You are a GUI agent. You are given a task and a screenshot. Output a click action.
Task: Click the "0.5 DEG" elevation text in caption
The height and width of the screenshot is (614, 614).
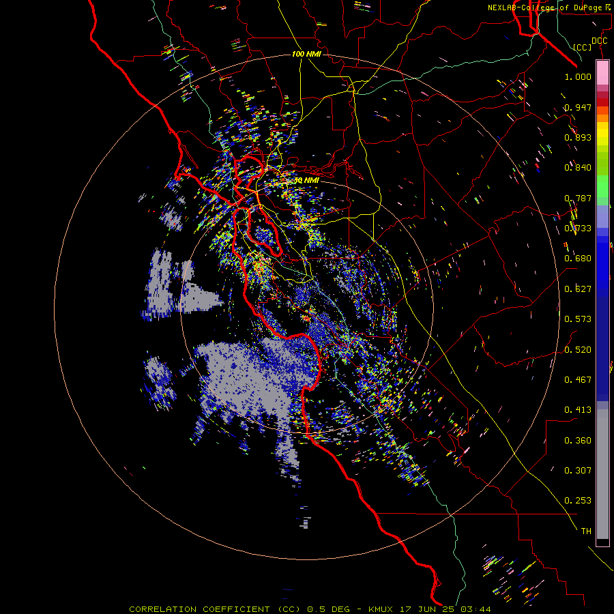328,609
